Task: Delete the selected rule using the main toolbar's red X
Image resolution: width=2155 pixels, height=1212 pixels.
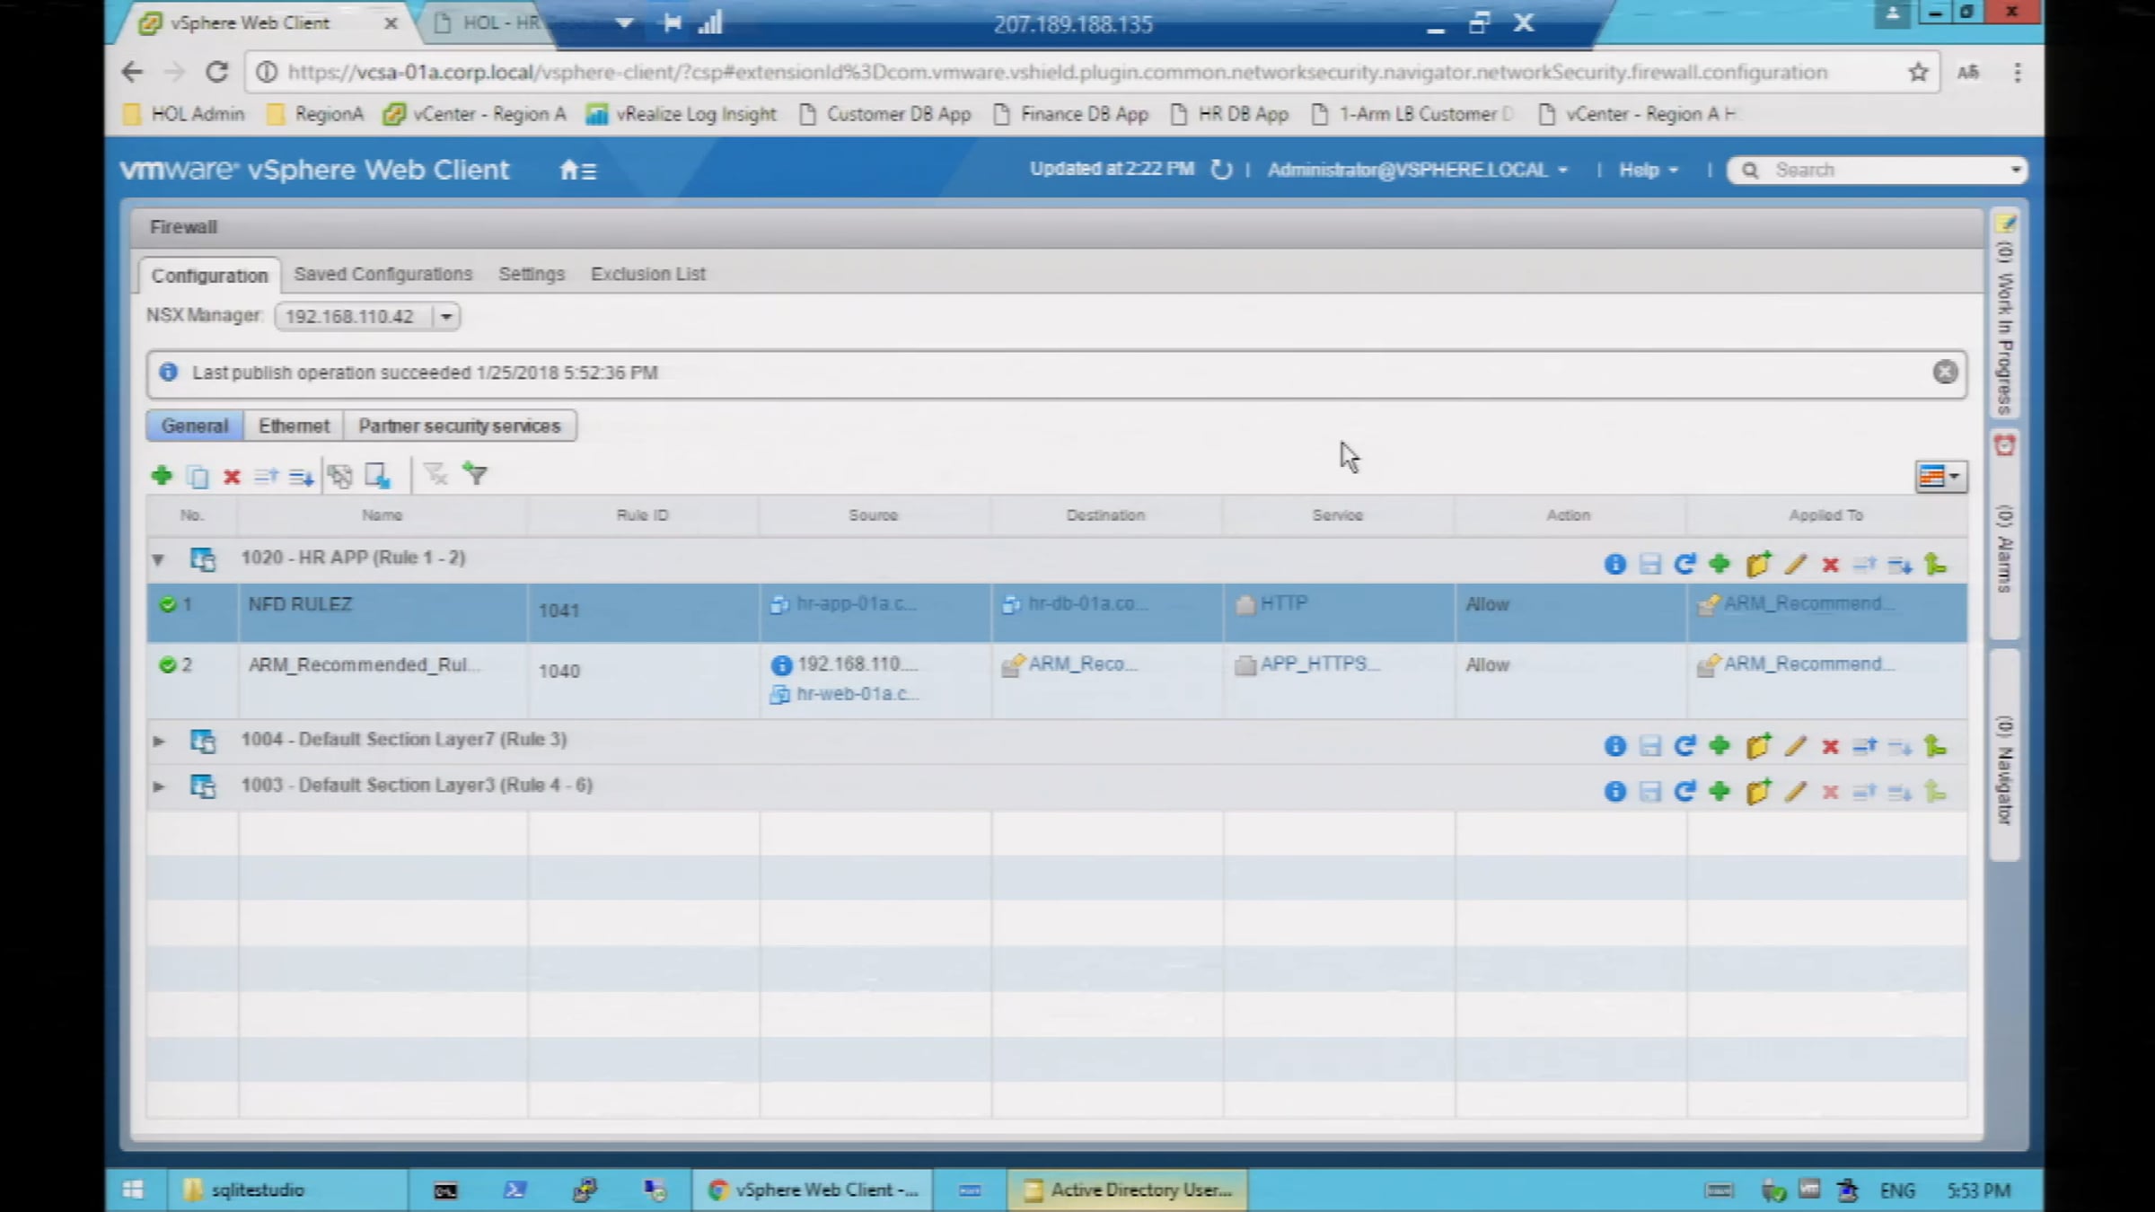Action: [x=232, y=477]
